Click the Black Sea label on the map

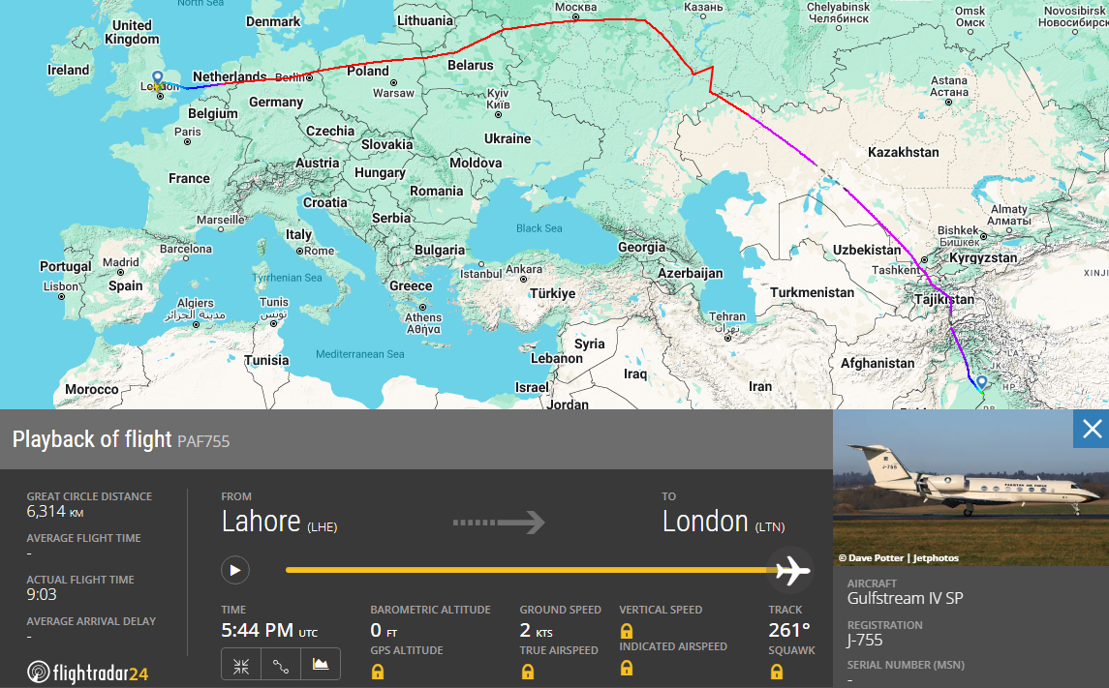click(539, 228)
